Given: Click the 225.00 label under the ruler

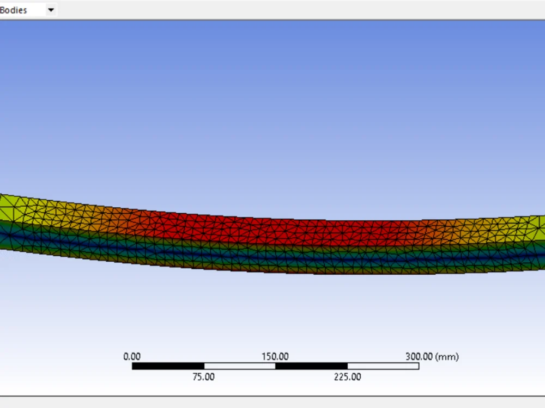Looking at the screenshot, I should click(x=349, y=376).
